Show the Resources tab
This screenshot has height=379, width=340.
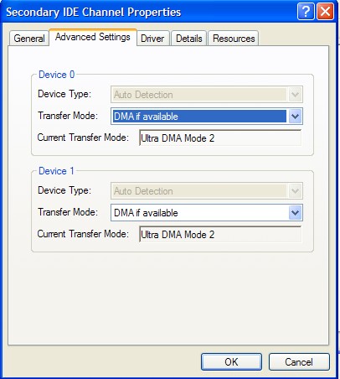234,39
